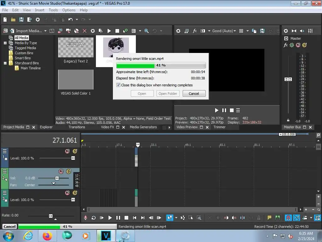
Task: Open Video Preview properties gear icon
Action: pyautogui.click(x=178, y=31)
